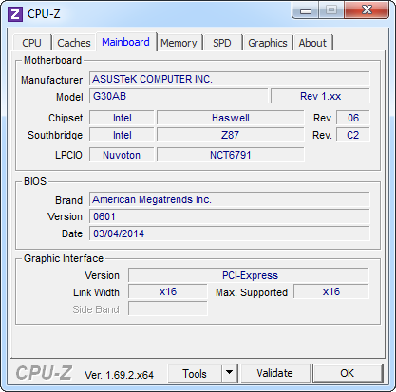Open the Caches tab

tap(74, 43)
